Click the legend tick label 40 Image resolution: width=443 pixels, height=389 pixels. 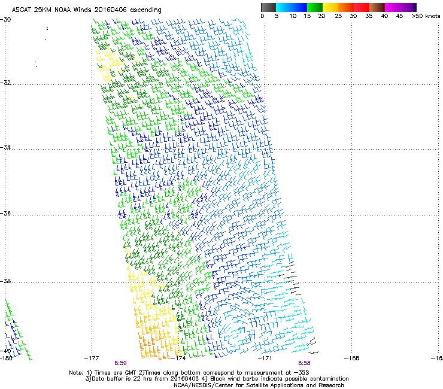pyautogui.click(x=384, y=16)
